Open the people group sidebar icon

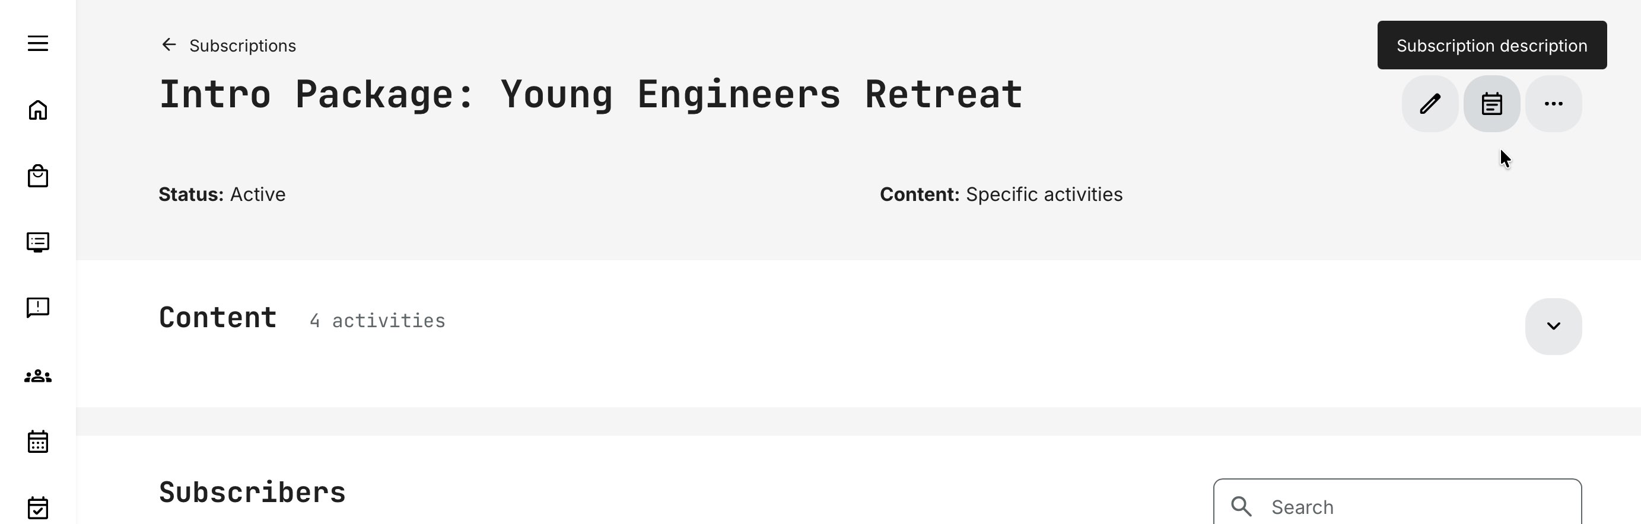[38, 376]
